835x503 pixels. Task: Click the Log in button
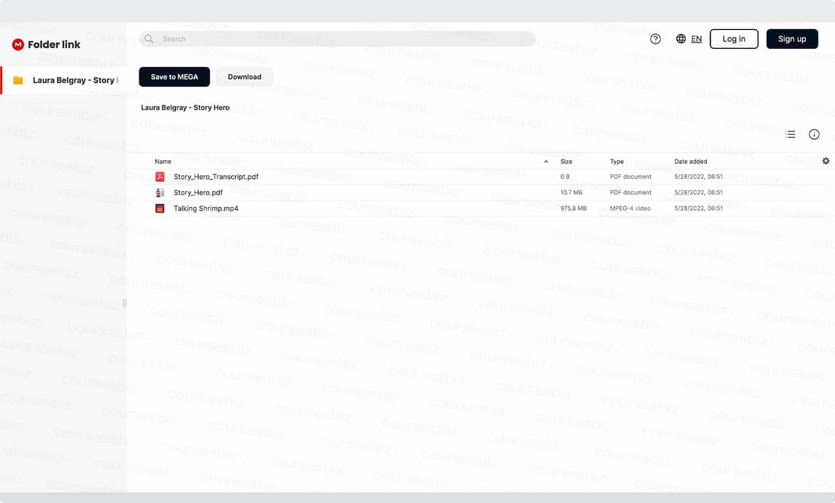[x=734, y=39]
